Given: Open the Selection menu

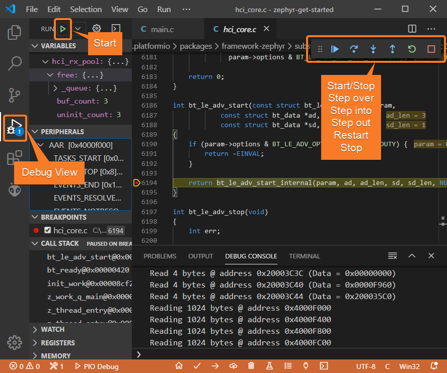Looking at the screenshot, I should coord(86,10).
